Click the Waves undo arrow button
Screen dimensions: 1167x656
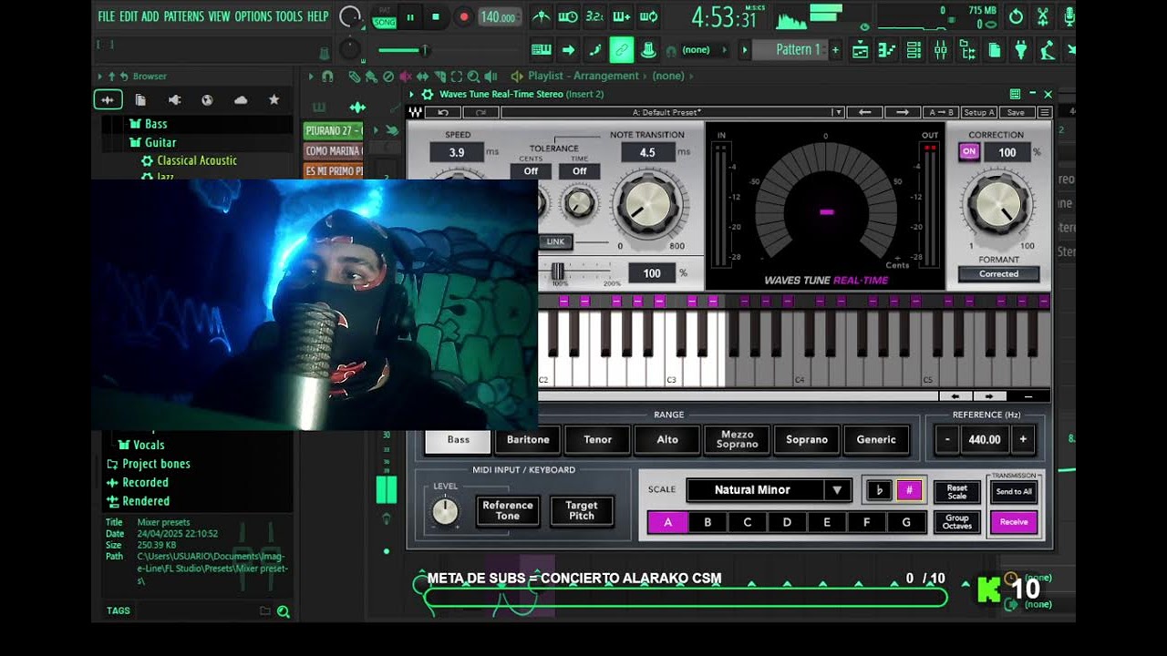click(443, 113)
